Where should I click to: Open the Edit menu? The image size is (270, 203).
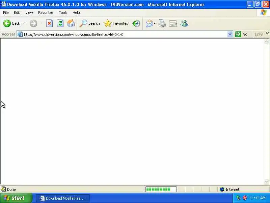[x=17, y=13]
